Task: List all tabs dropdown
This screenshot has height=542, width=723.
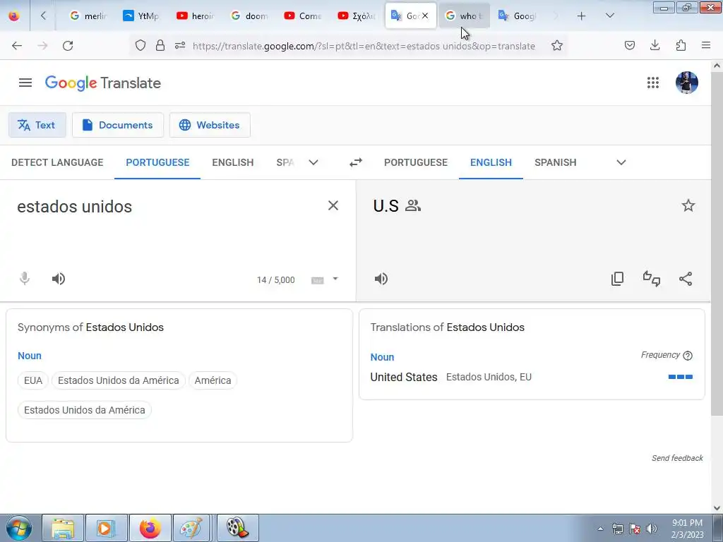Action: [609, 16]
